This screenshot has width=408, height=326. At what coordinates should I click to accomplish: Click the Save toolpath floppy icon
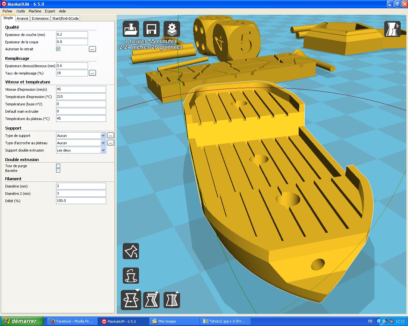point(151,29)
